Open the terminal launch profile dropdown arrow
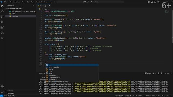This screenshot has width=173, height=97. 156,74
